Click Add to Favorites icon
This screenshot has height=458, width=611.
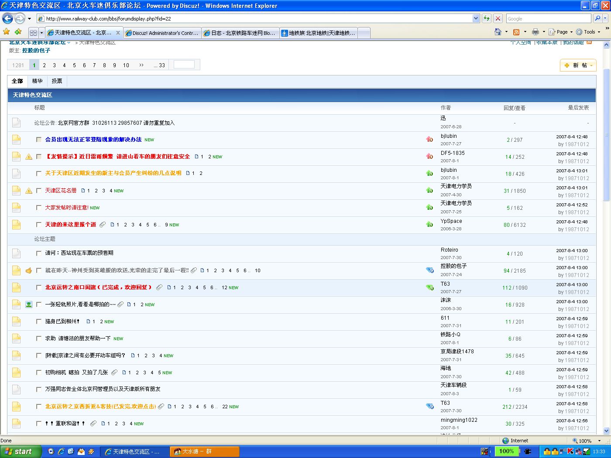click(x=18, y=32)
